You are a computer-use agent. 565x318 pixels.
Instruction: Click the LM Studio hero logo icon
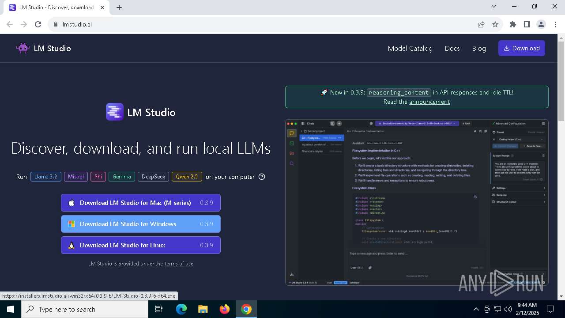point(115,112)
